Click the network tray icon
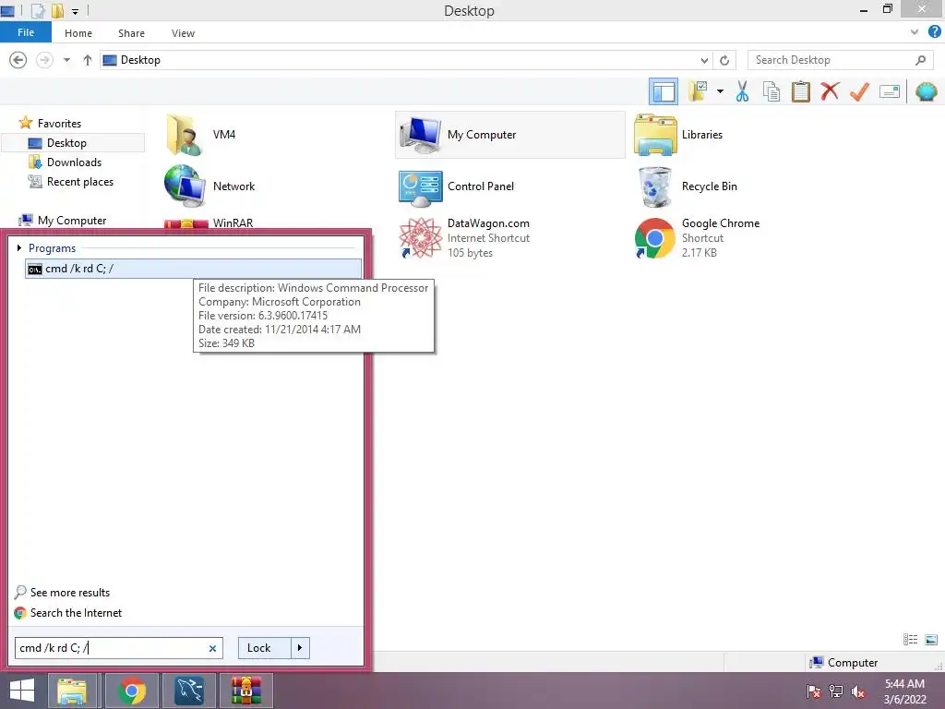 point(835,691)
